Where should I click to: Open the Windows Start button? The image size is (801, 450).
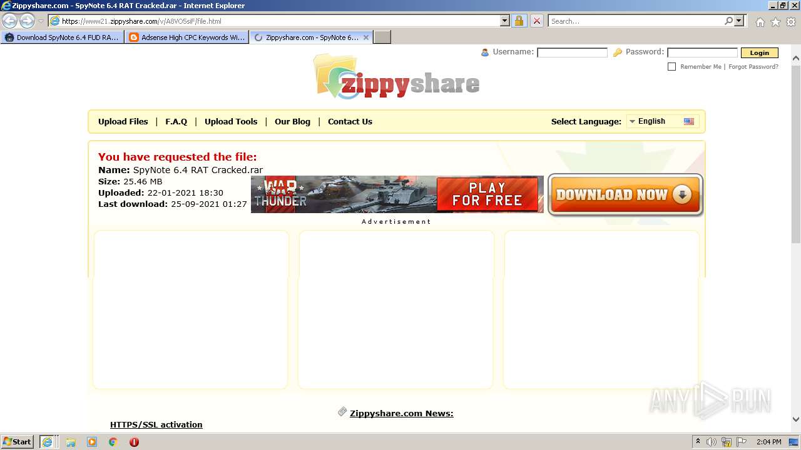point(18,441)
